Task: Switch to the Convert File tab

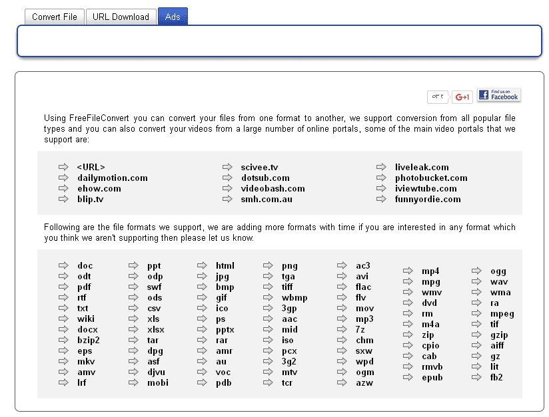Action: coord(54,17)
